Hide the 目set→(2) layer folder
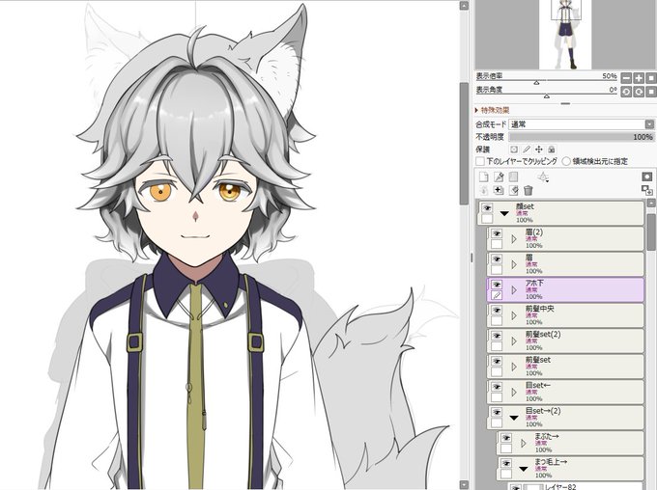 497,412
